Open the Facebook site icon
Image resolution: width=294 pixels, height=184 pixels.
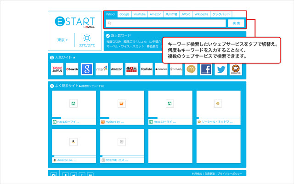coord(206,69)
